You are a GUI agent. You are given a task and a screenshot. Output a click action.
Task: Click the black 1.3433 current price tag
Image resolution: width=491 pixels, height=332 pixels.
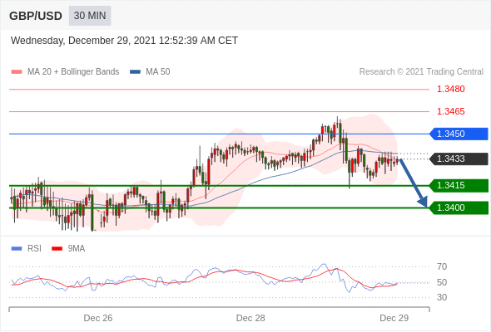(459, 159)
